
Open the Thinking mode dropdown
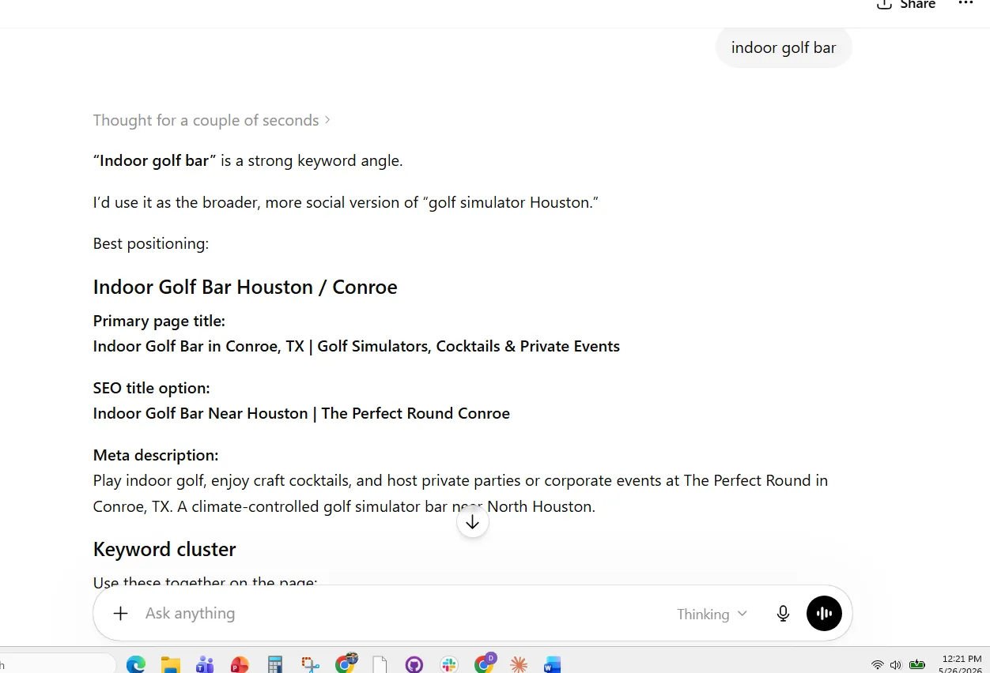pyautogui.click(x=712, y=614)
